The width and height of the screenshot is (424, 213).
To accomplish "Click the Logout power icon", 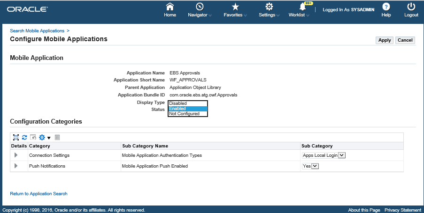I will point(411,7).
